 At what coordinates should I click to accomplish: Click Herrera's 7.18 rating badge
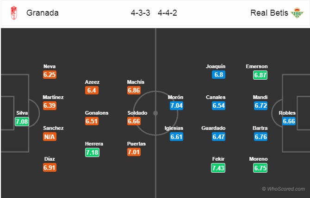(x=93, y=152)
